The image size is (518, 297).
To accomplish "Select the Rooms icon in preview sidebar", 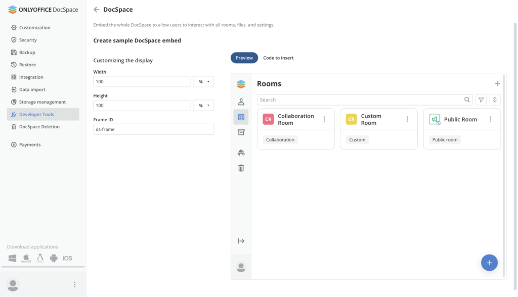I will (241, 117).
